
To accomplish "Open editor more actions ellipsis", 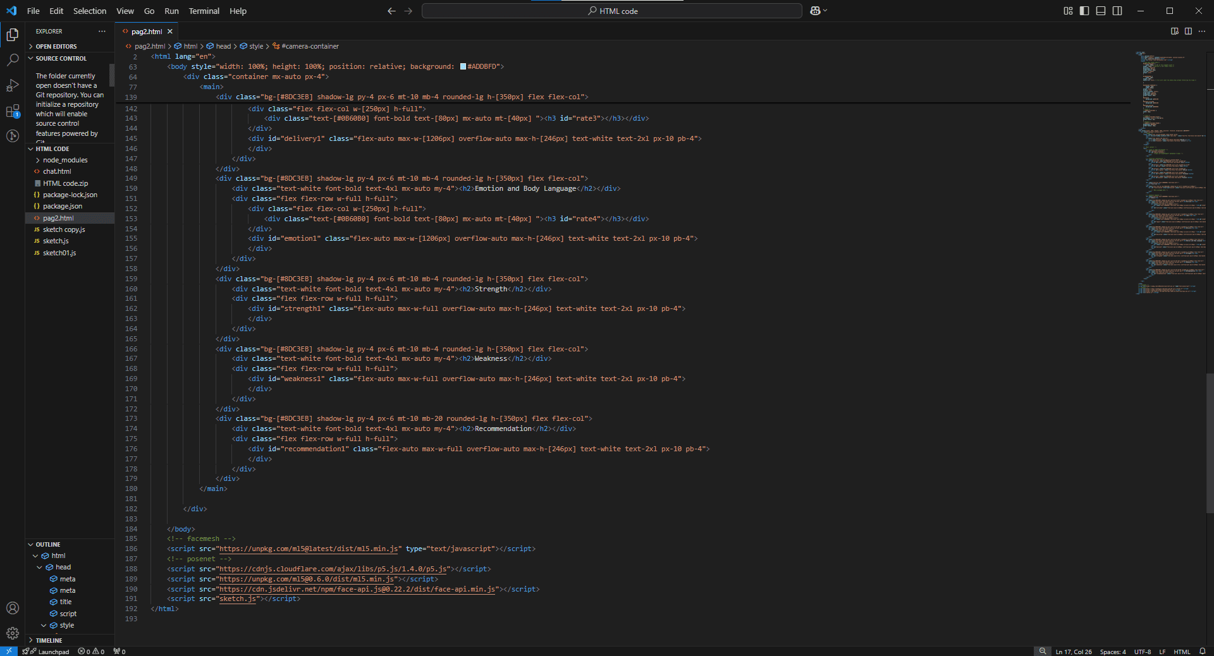I will coord(1201,31).
